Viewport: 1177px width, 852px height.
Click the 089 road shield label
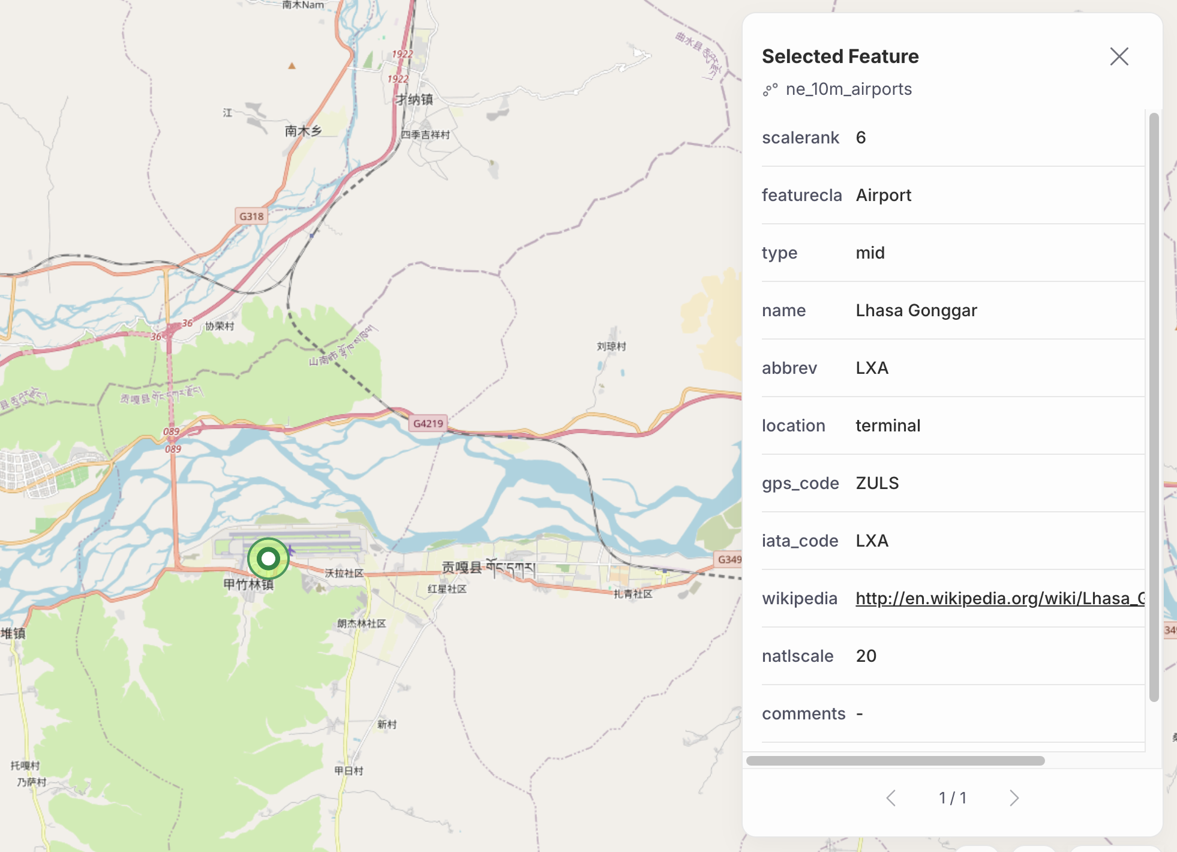[x=172, y=430]
